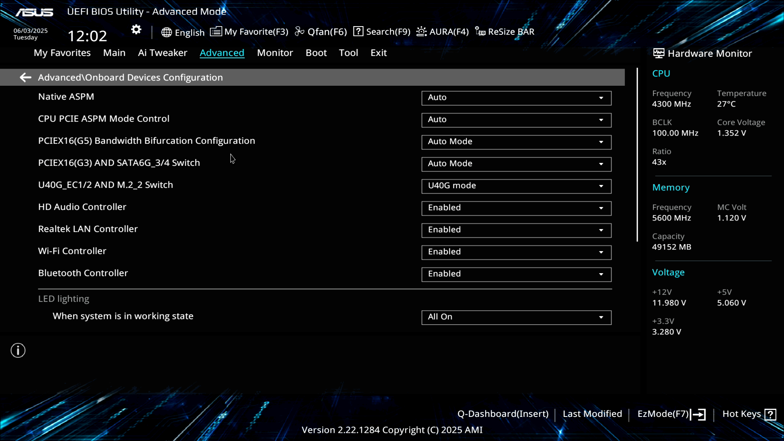
Task: Click EzMode(F7) button
Action: (x=671, y=414)
